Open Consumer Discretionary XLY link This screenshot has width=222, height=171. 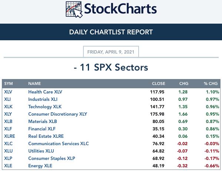[57, 114]
